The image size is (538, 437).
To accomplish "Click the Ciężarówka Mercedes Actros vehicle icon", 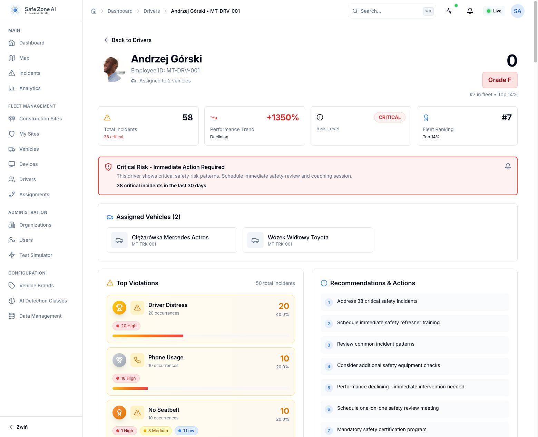I will point(119,240).
